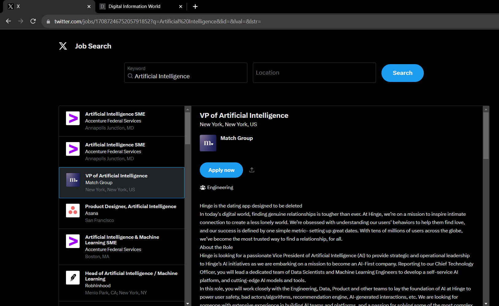This screenshot has height=306, width=499.
Task: Click the Engineering team icon
Action: pyautogui.click(x=203, y=188)
